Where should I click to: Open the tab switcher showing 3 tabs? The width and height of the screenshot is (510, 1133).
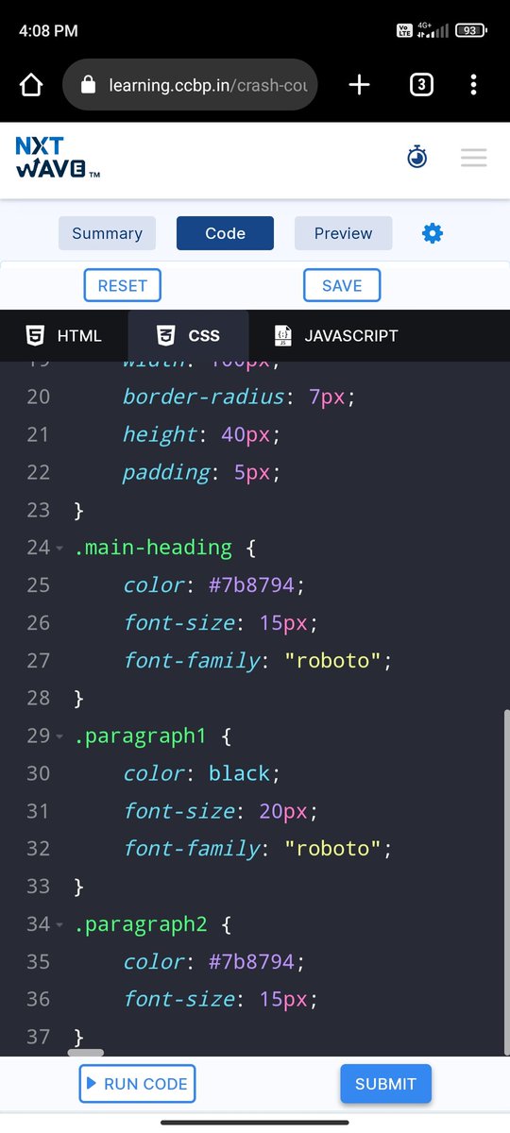tap(421, 85)
